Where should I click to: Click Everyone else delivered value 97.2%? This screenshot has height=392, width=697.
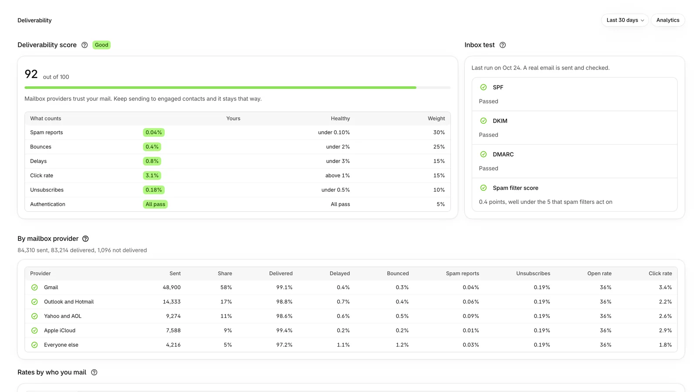pos(284,345)
